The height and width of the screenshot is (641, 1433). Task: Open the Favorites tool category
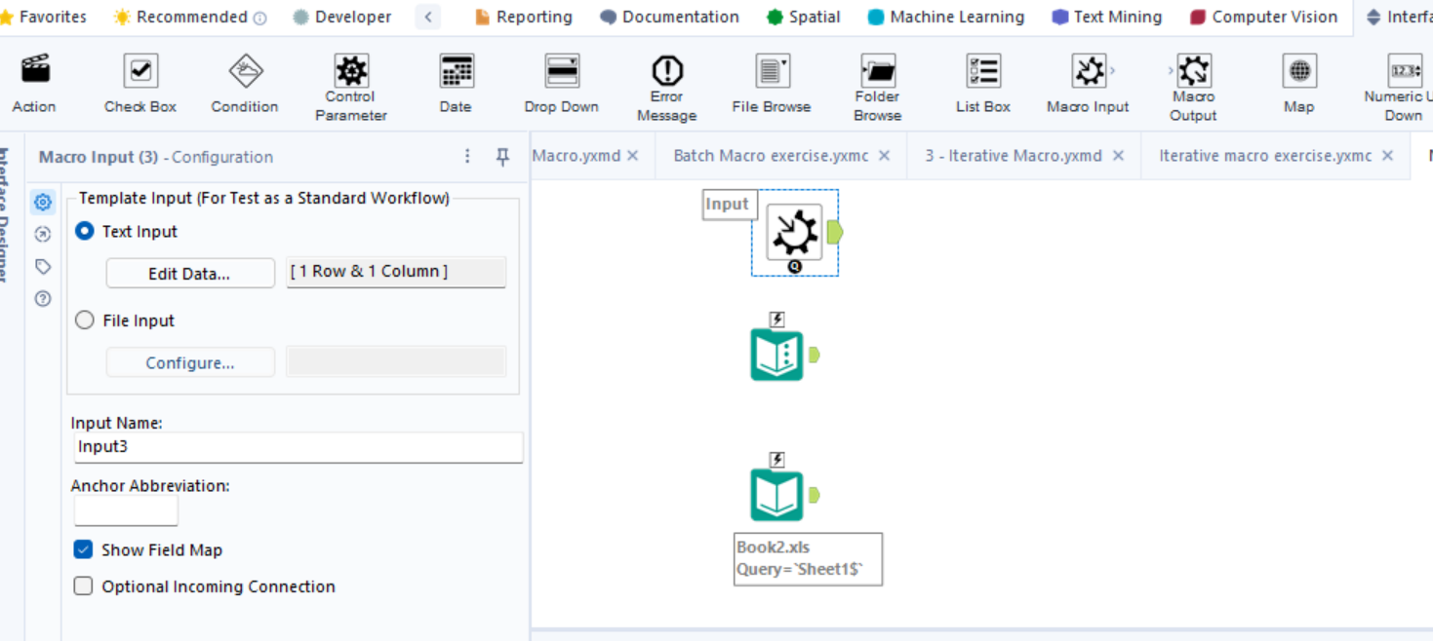(x=43, y=17)
